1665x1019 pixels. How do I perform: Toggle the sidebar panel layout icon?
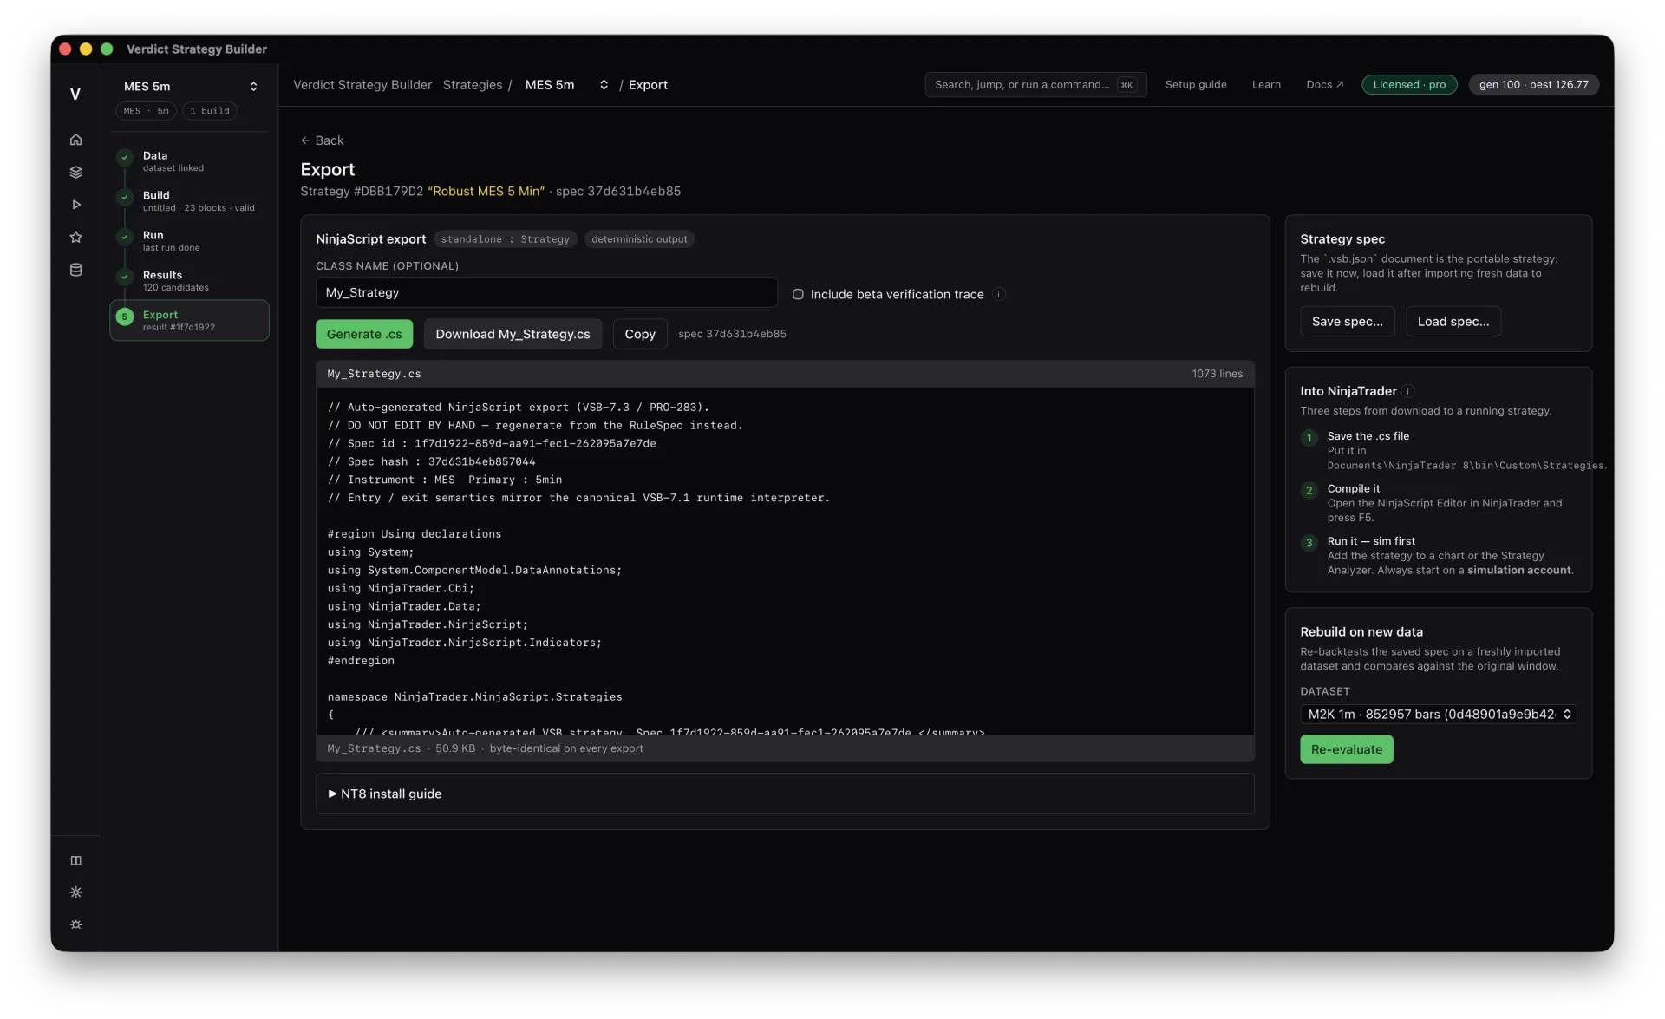[x=75, y=860]
